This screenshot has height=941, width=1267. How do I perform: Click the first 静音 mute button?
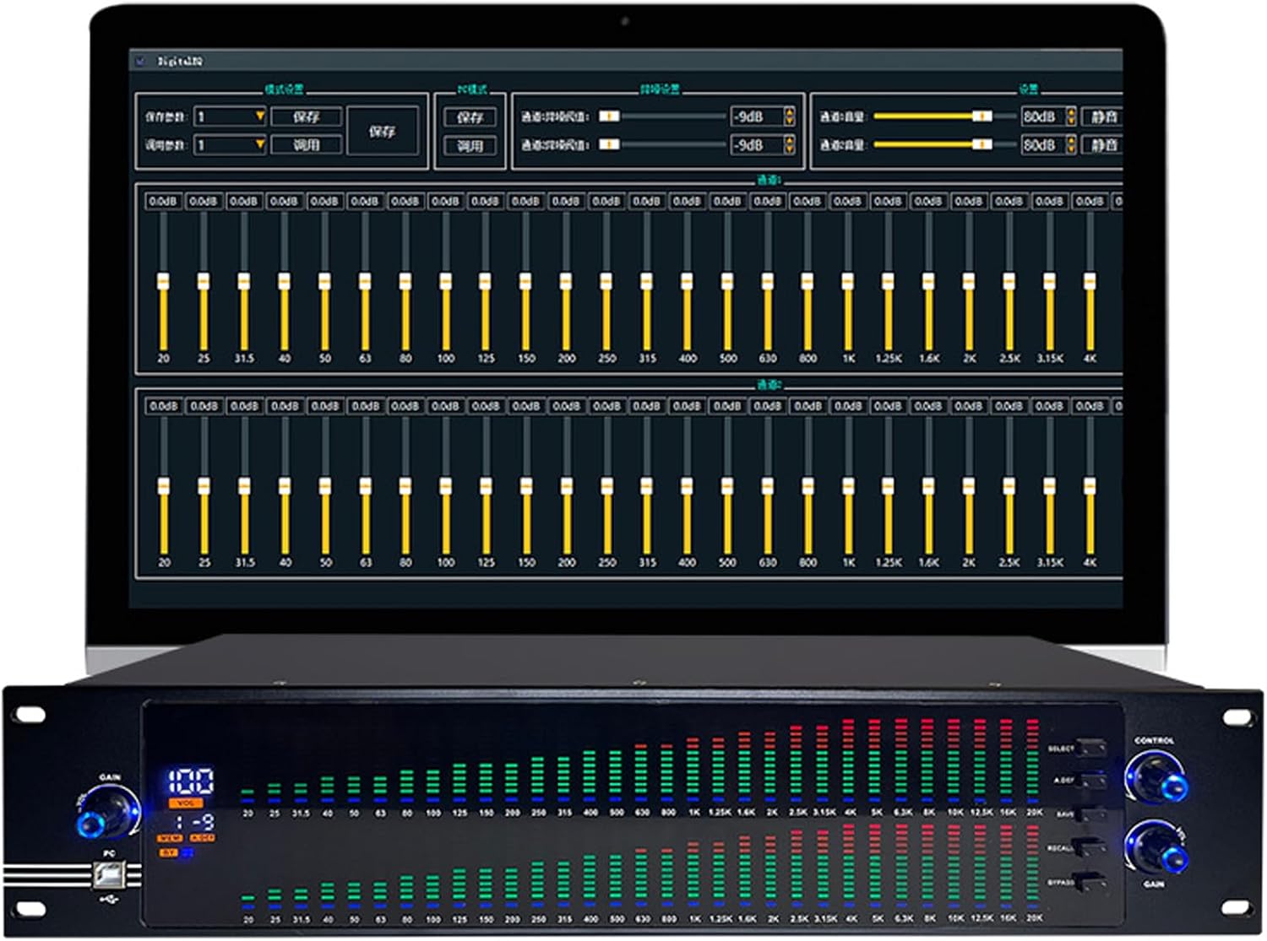1104,116
